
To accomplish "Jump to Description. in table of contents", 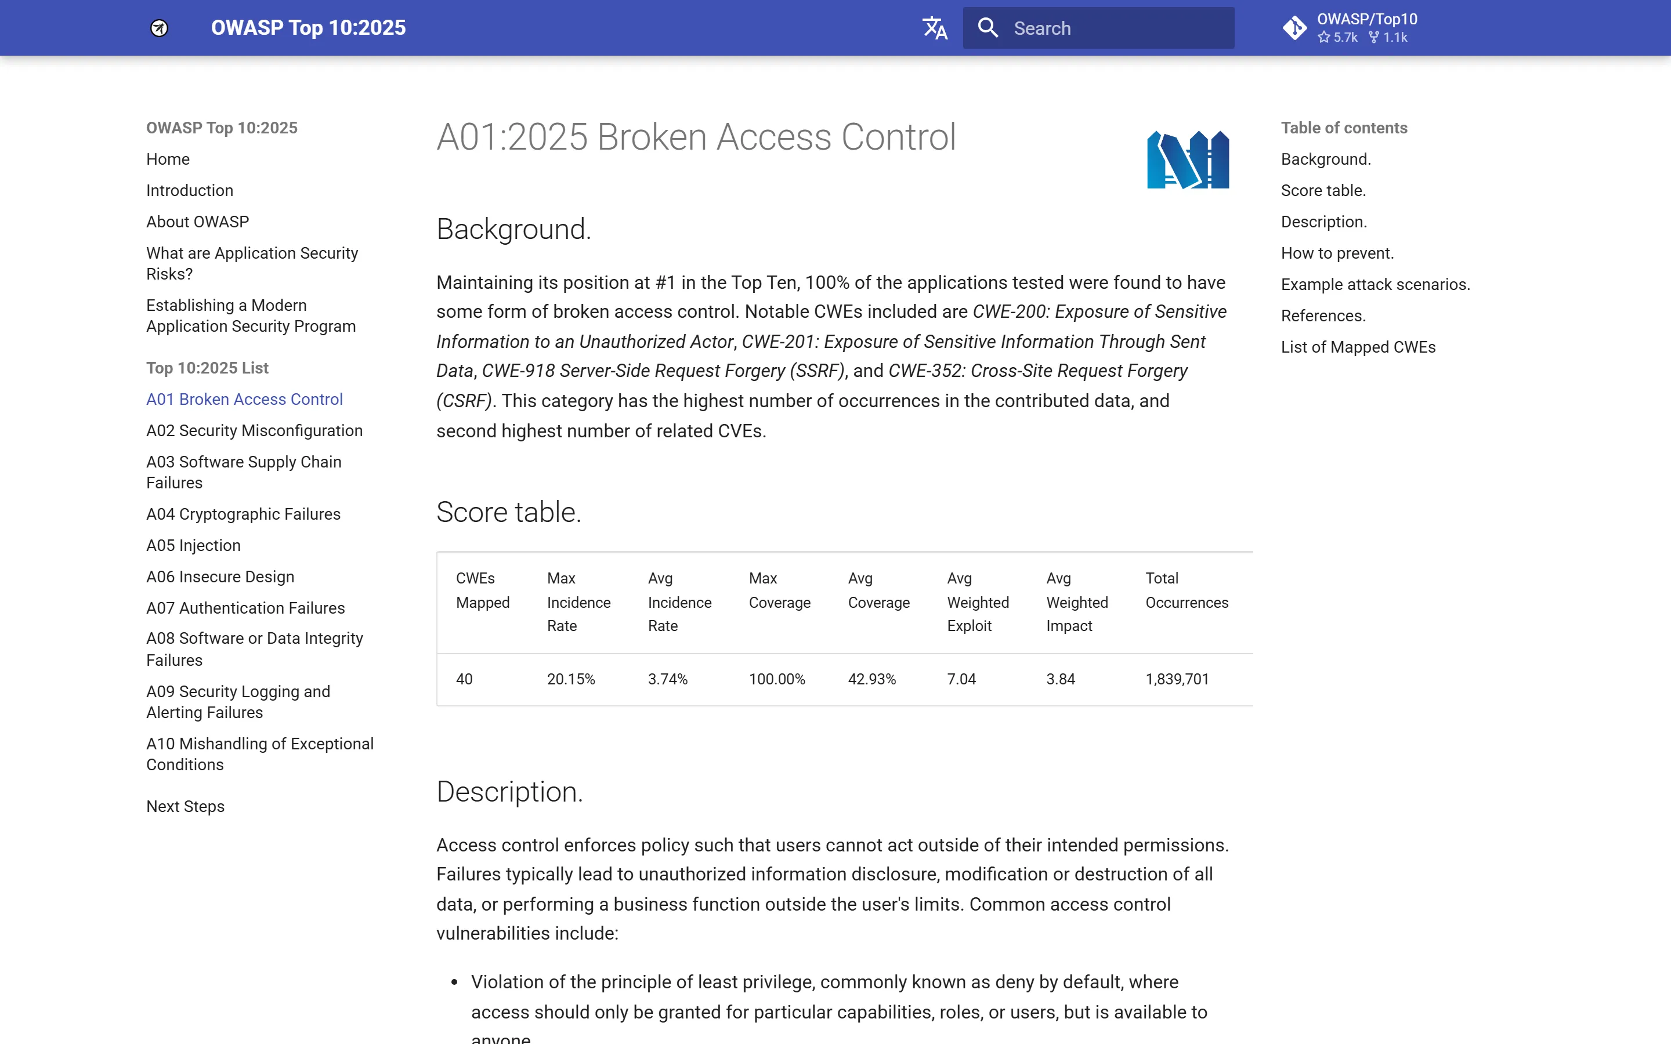I will [1323, 222].
